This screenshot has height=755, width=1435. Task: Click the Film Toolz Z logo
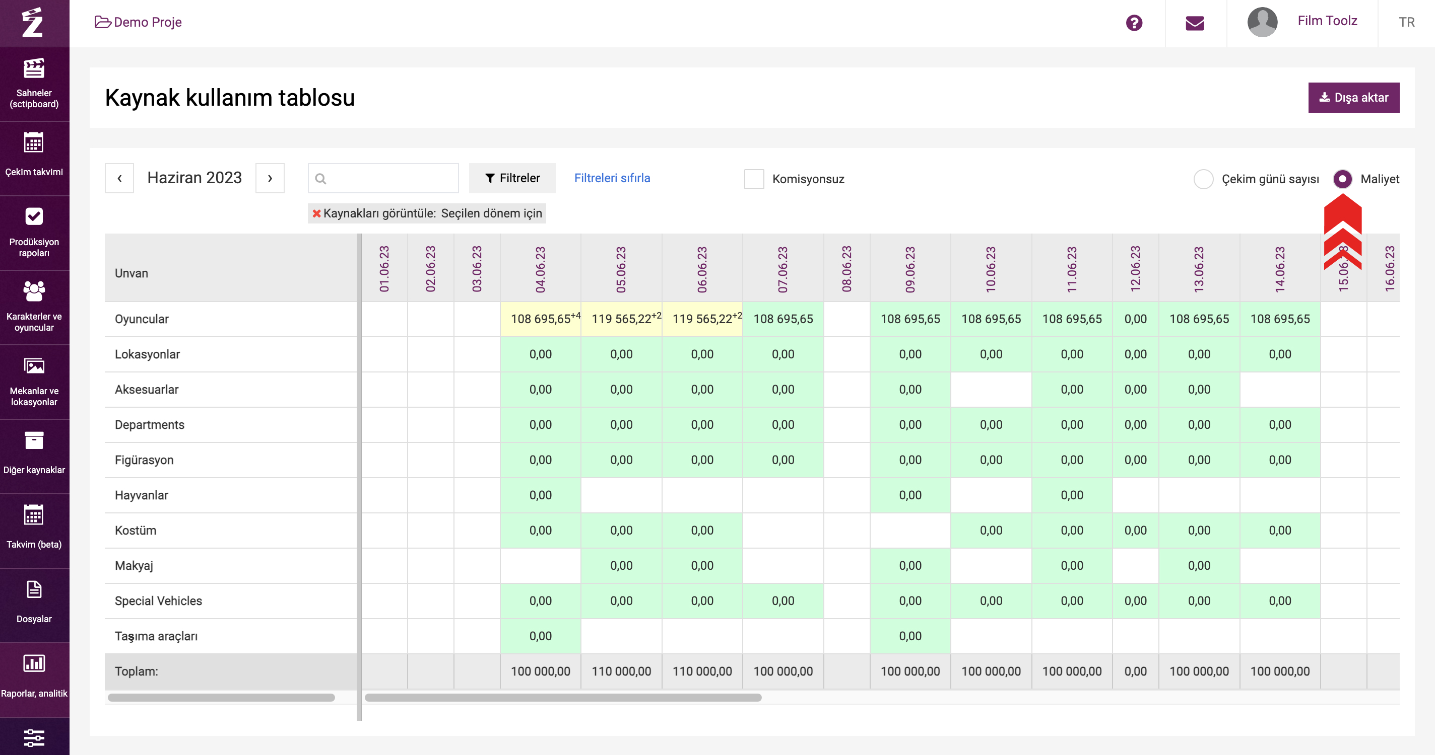pyautogui.click(x=33, y=23)
